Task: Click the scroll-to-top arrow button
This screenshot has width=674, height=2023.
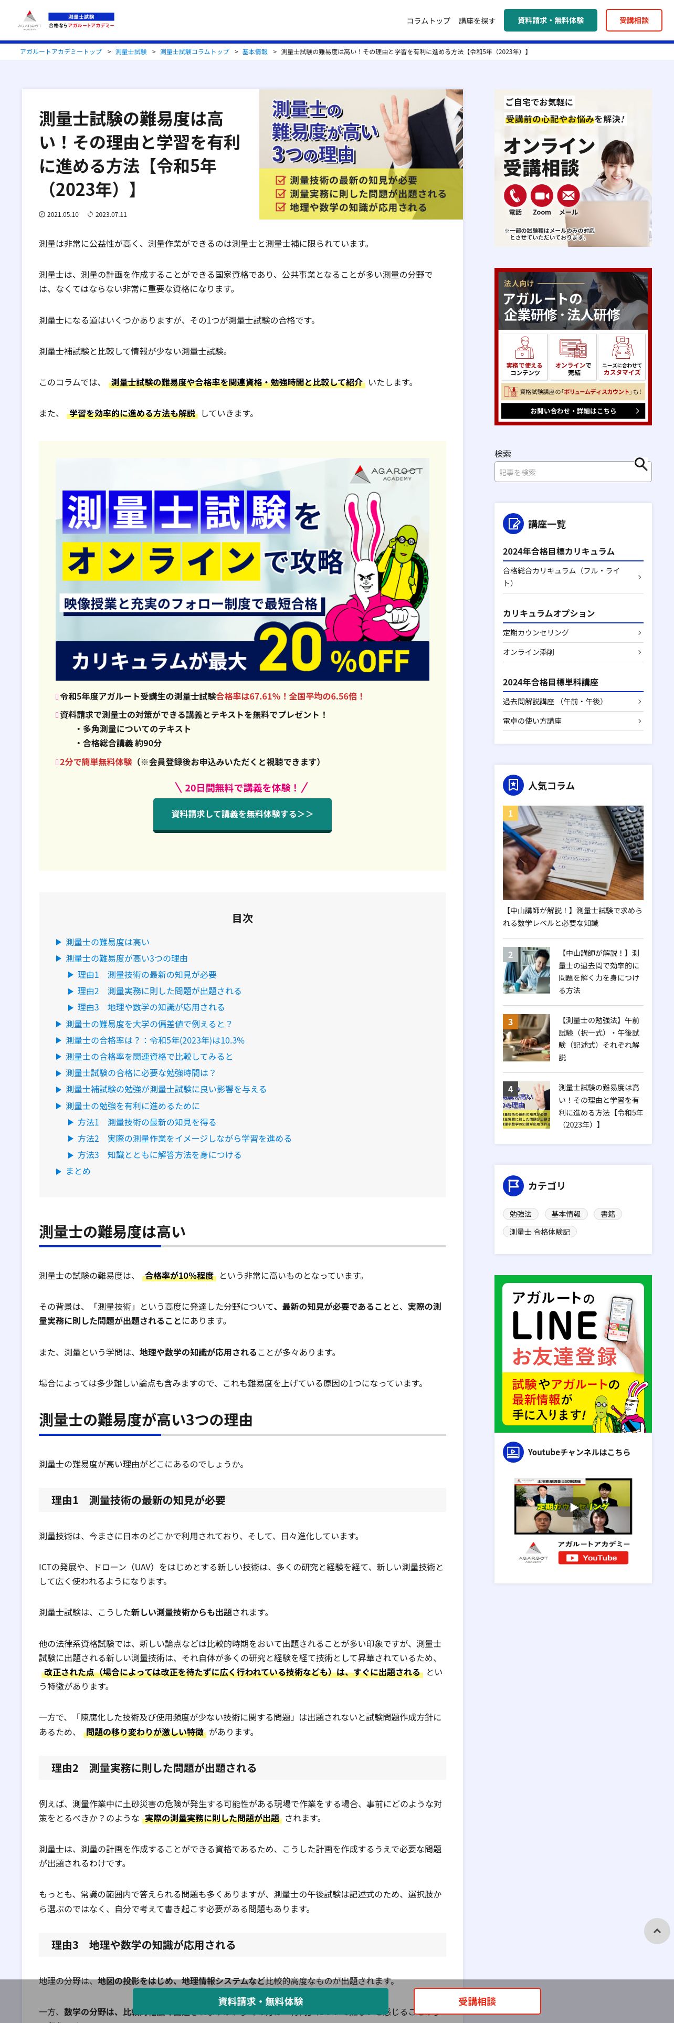Action: (657, 1931)
